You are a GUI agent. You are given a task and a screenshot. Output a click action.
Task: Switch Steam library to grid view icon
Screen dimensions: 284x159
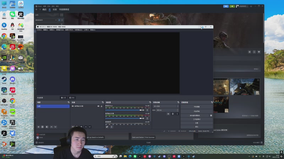tap(62, 15)
